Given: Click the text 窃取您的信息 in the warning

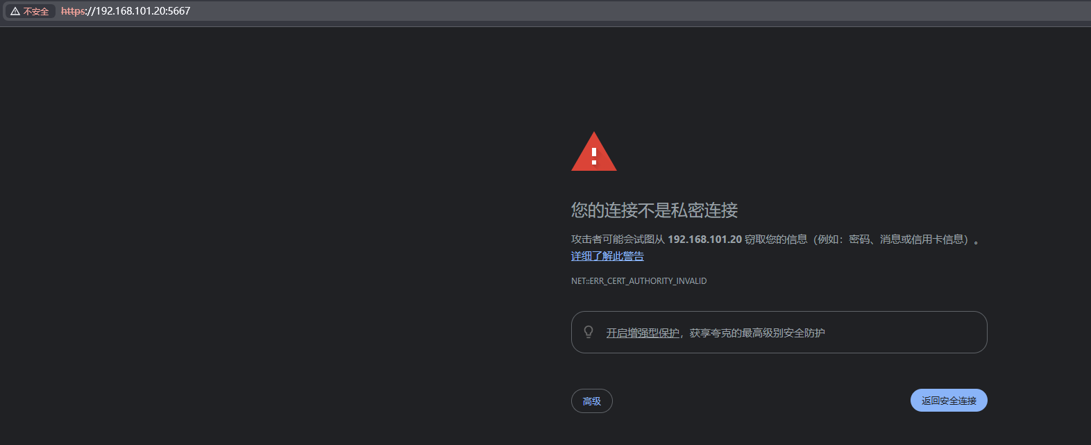Looking at the screenshot, I should click(x=776, y=240).
